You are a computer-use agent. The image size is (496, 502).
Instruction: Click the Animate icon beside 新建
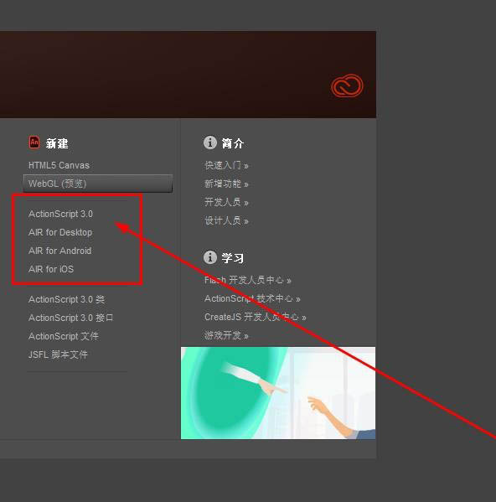34,142
